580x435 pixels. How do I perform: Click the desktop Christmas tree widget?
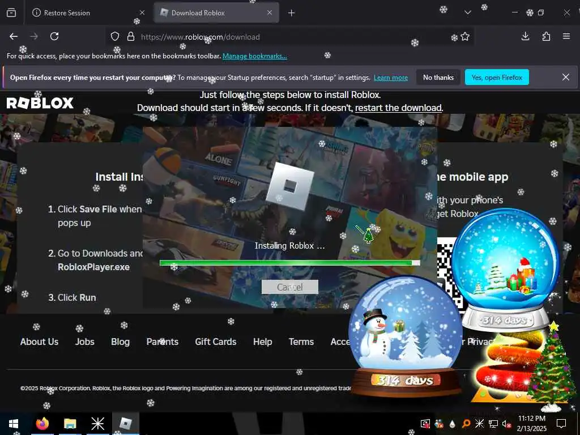[x=552, y=366]
